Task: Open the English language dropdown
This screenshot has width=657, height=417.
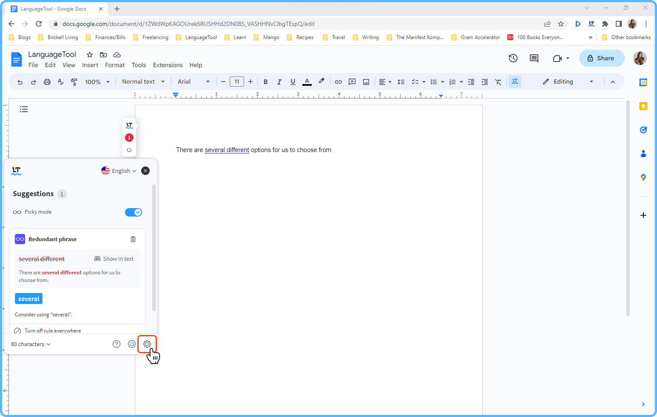Action: 119,171
